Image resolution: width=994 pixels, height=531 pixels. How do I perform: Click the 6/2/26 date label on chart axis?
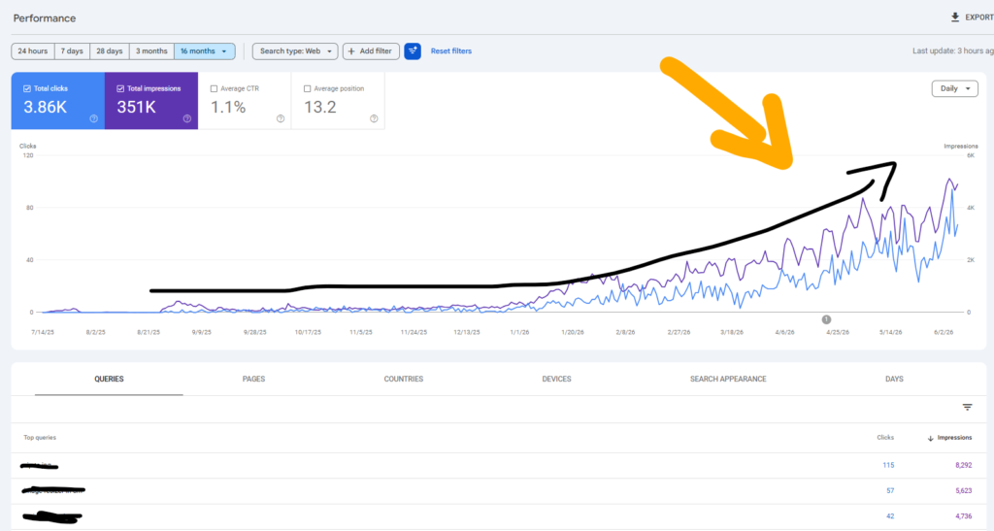point(944,333)
